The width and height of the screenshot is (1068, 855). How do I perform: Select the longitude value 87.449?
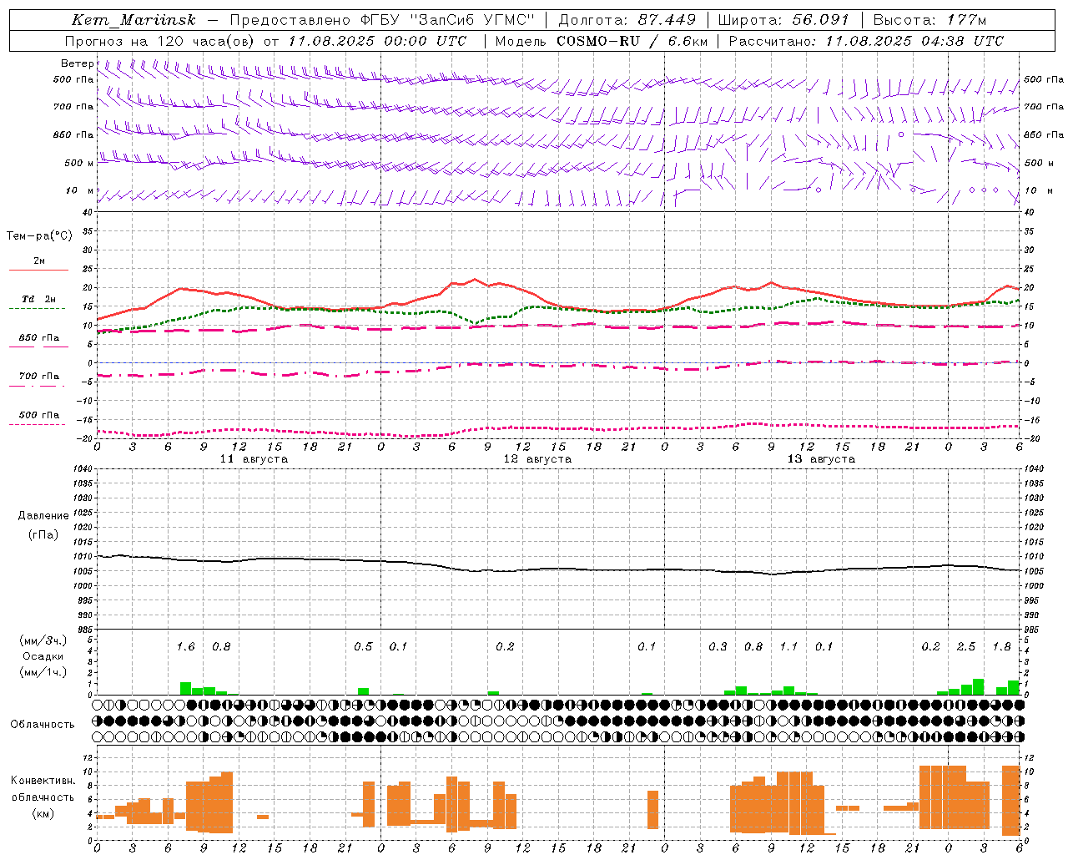667,20
